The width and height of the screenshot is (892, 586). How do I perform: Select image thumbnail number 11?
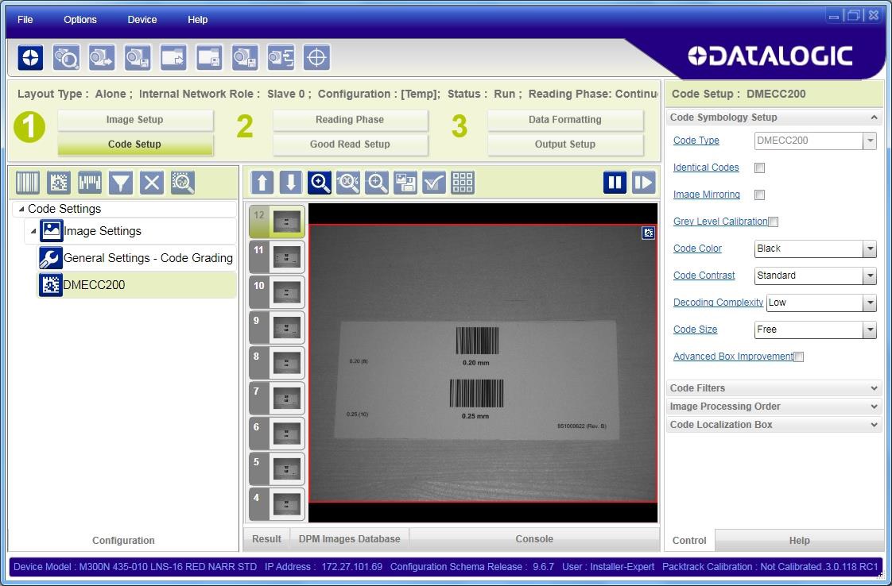pos(277,257)
